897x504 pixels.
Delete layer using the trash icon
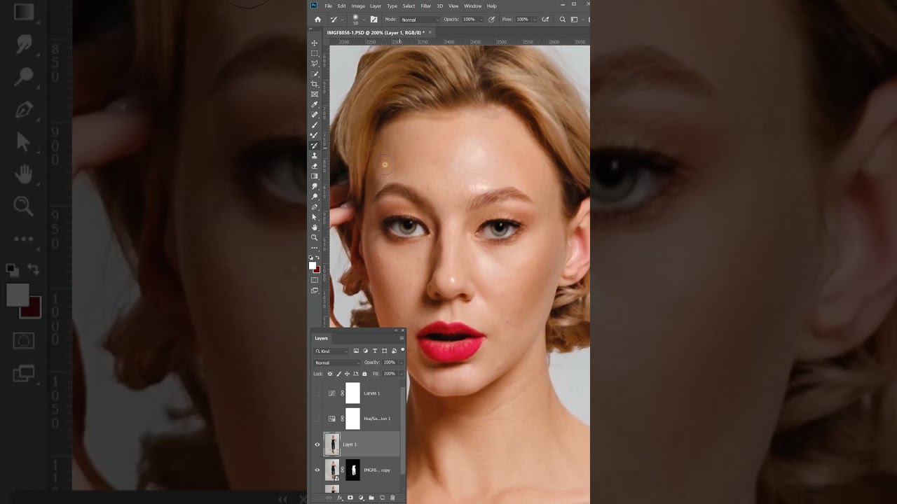(392, 498)
